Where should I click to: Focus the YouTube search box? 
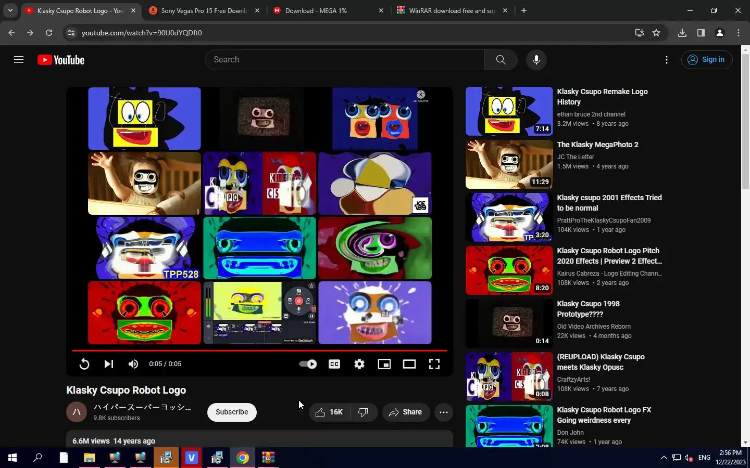pos(345,60)
